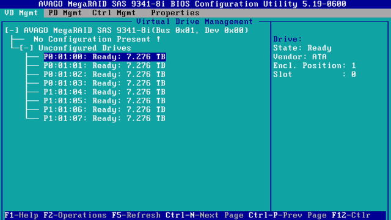The height and width of the screenshot is (220, 391).
Task: Select the No Configuration Present entry
Action: 97,39
